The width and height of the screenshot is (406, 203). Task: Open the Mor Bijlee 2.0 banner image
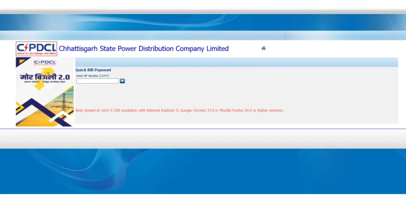pyautogui.click(x=45, y=92)
